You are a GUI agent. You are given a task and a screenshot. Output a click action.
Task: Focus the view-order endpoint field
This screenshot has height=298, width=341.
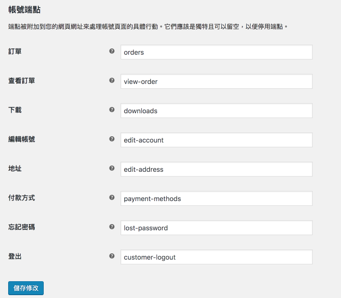[217, 81]
